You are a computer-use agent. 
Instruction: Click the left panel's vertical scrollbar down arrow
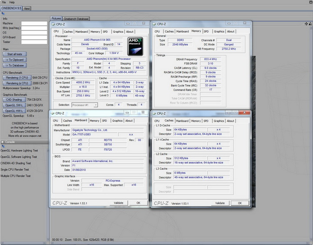click(48, 239)
